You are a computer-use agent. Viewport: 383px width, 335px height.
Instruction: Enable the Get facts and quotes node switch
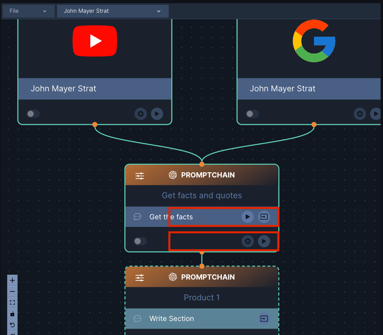pyautogui.click(x=140, y=241)
